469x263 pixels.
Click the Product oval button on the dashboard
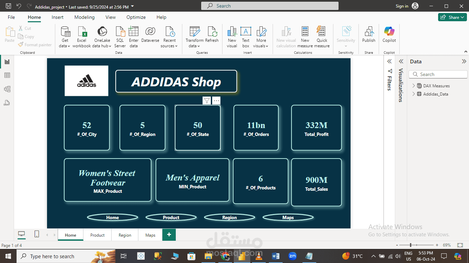171,217
